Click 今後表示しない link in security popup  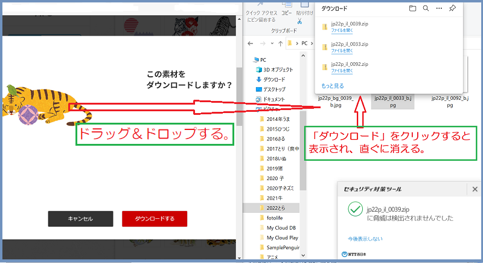tap(365, 239)
